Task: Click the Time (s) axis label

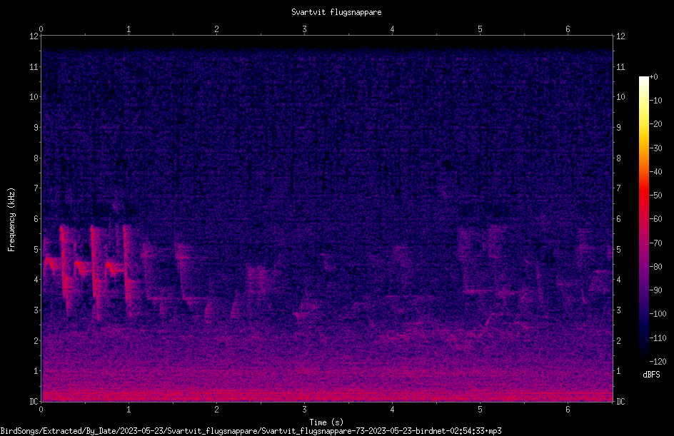Action: click(x=326, y=422)
